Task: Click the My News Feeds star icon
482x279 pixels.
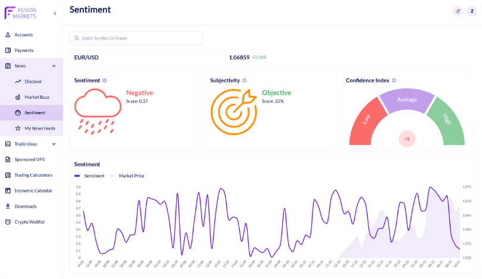Action: tap(18, 128)
